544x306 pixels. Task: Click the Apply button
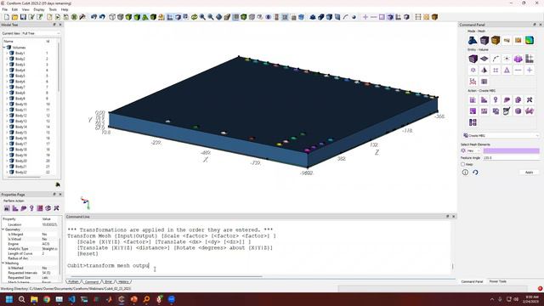529,173
